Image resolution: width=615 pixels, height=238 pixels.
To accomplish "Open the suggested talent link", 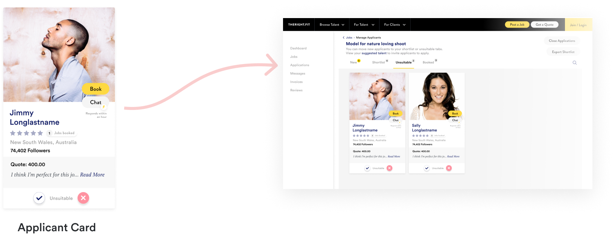I will [374, 53].
